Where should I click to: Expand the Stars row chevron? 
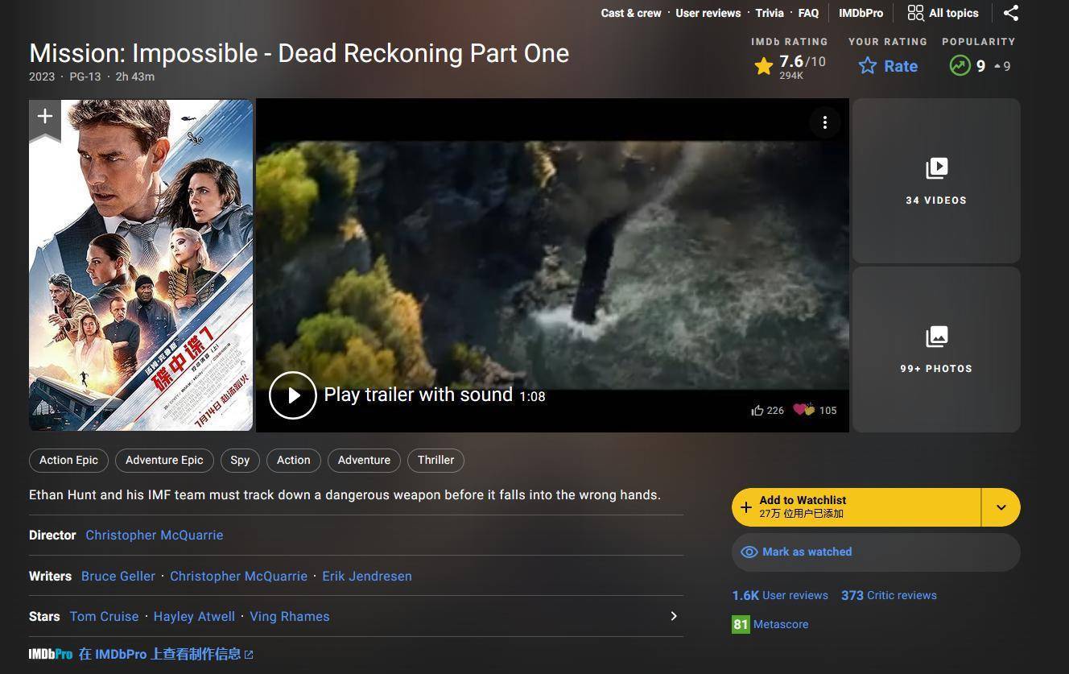click(674, 616)
